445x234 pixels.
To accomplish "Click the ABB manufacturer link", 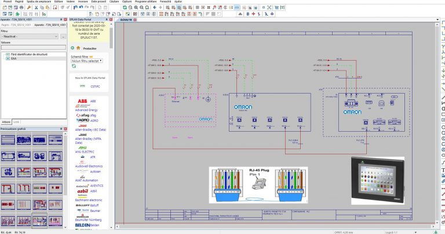I will [x=93, y=101].
